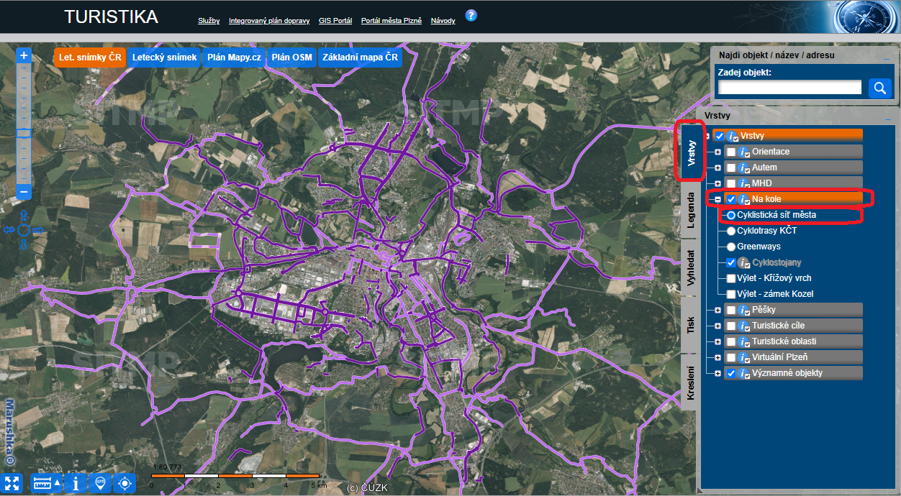Uncheck the Cyklostojany layer checkbox

coord(731,262)
